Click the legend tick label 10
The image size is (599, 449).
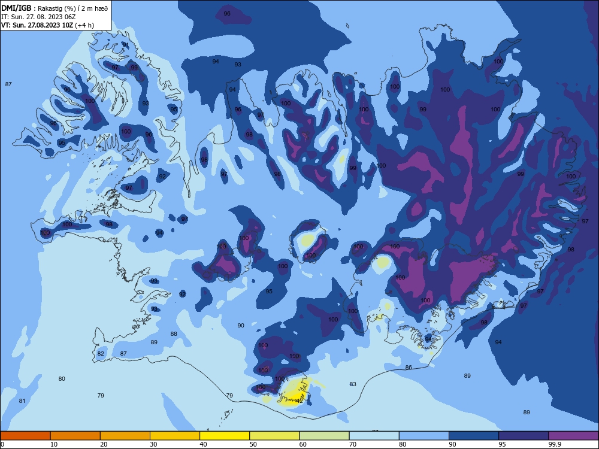[x=54, y=444]
